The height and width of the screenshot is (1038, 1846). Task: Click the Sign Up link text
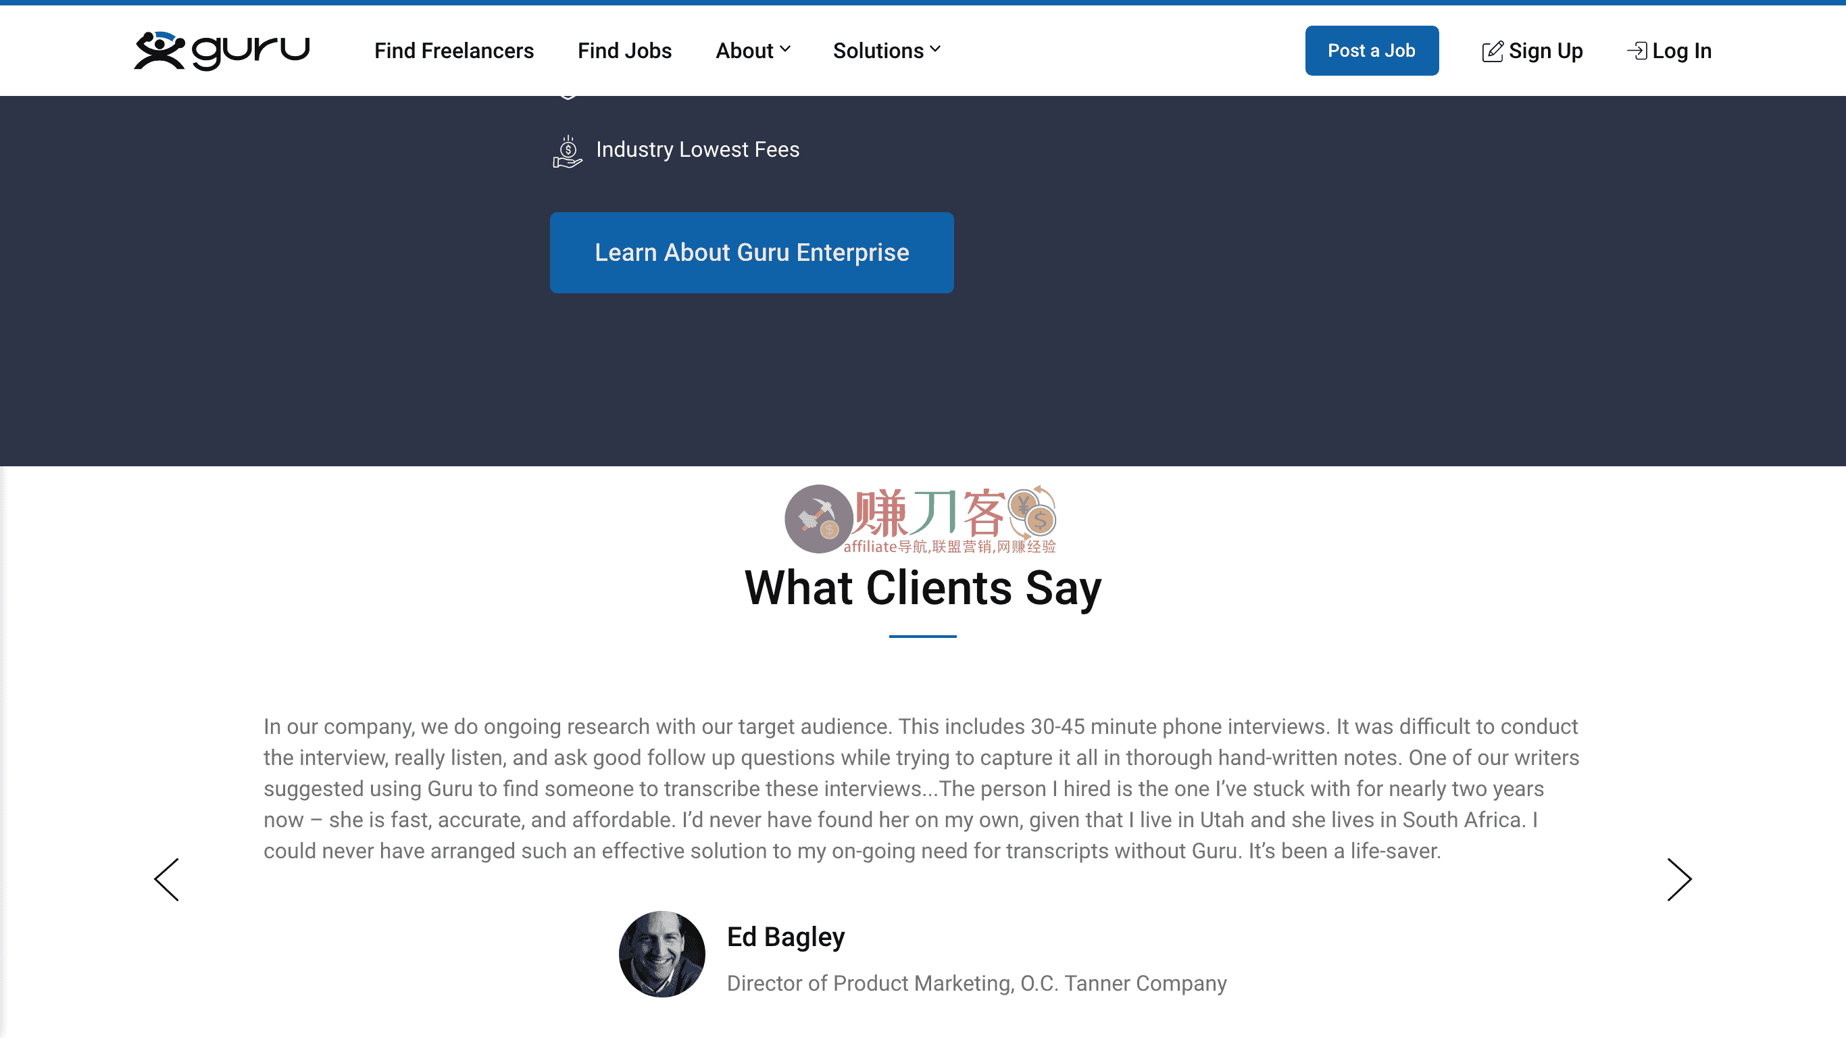tap(1546, 51)
